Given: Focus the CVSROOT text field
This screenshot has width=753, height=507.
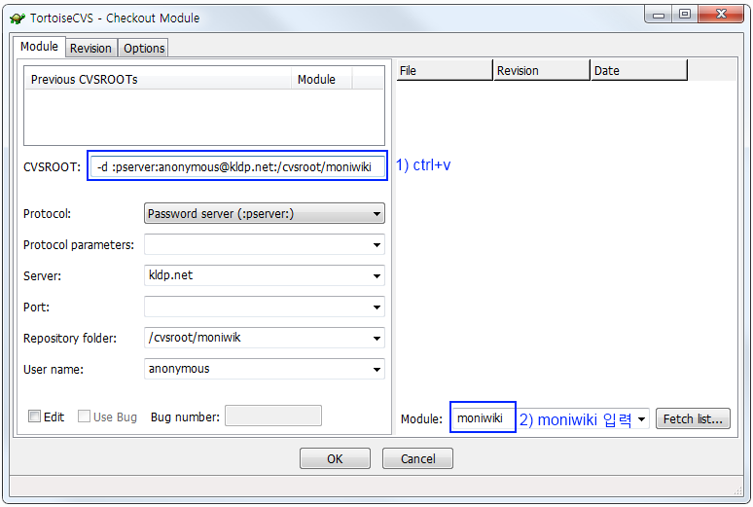Looking at the screenshot, I should point(237,166).
